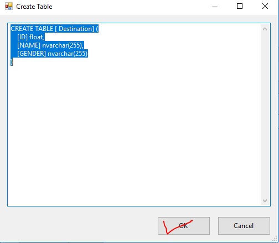Close the Create Table dialog

[x=265, y=6]
